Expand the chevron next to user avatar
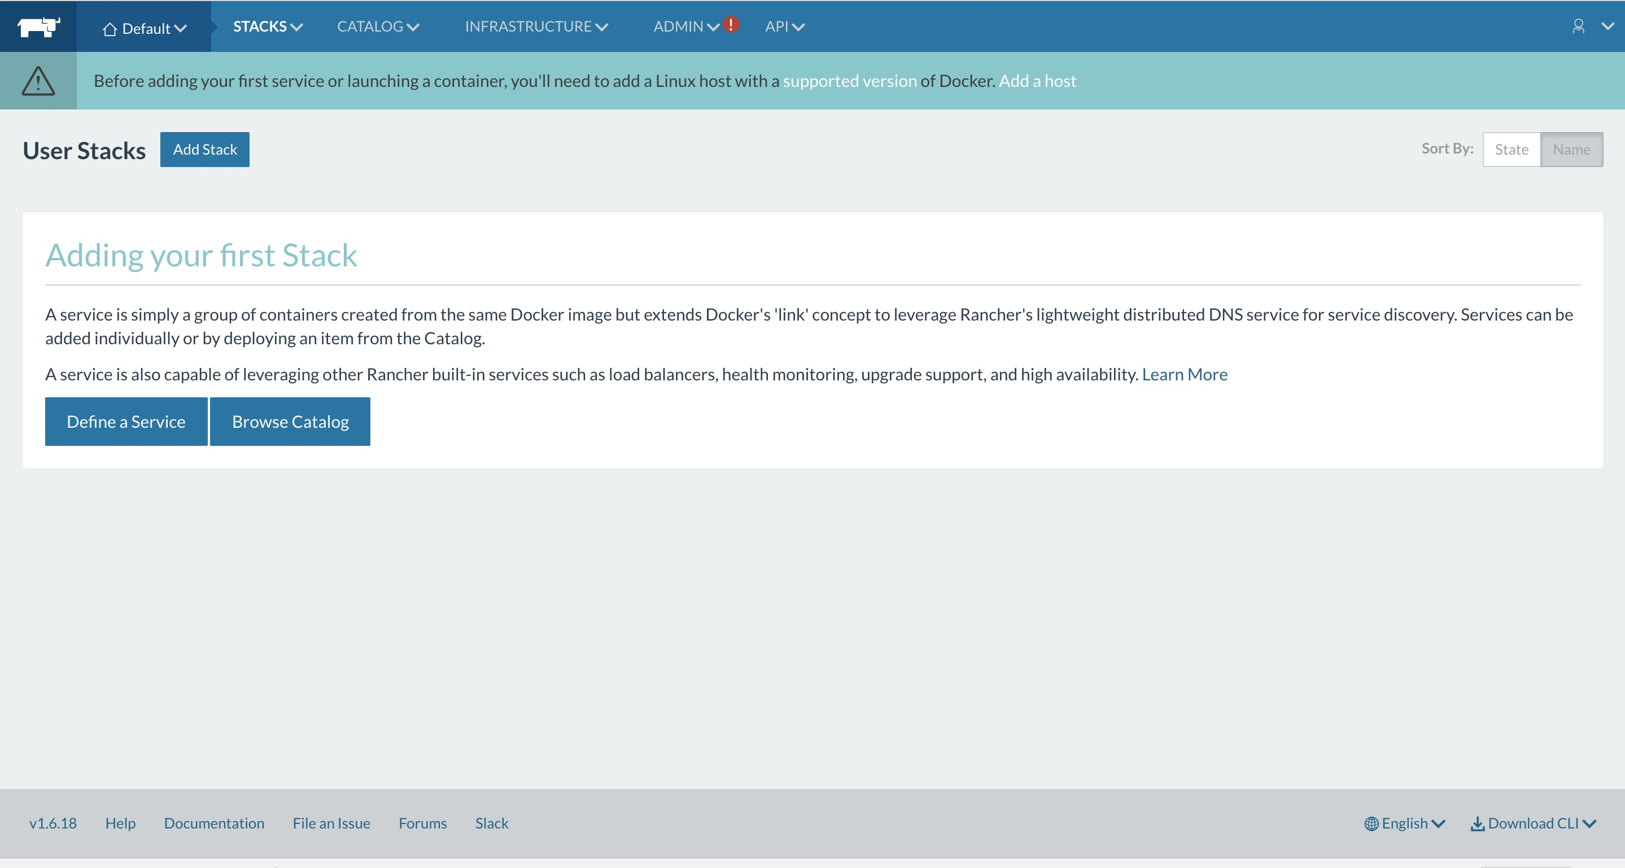The height and width of the screenshot is (868, 1625). tap(1607, 26)
